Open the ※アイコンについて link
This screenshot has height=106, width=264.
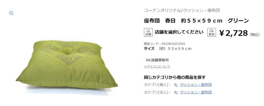click(x=157, y=66)
